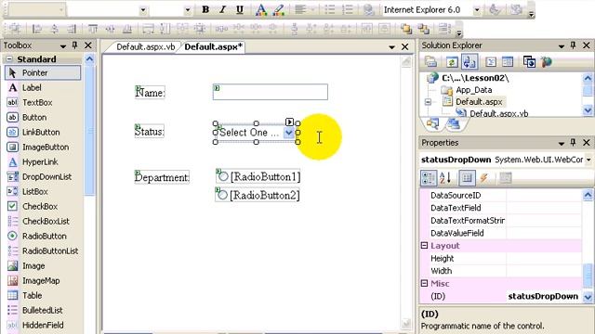Screen dimensions: 595x334
Task: Open the target browser Internet Explorer 6.0 dropdown
Action: click(x=477, y=10)
